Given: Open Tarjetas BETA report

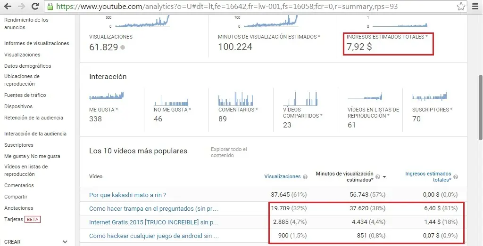Looking at the screenshot, I should (22, 219).
